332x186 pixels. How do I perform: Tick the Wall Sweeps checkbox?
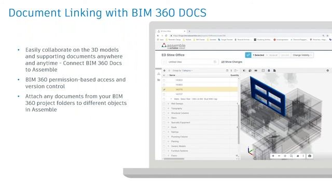pos(164,104)
